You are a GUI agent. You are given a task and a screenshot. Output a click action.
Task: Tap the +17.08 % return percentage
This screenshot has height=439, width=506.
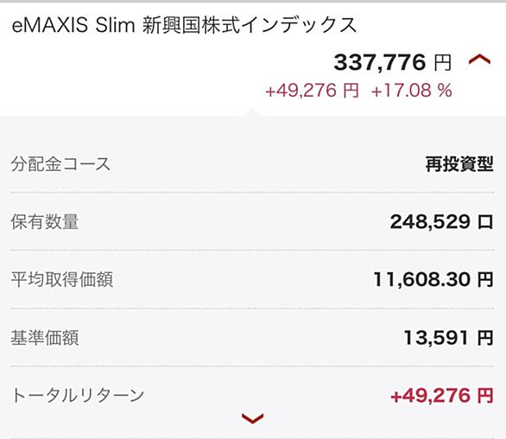(x=411, y=90)
